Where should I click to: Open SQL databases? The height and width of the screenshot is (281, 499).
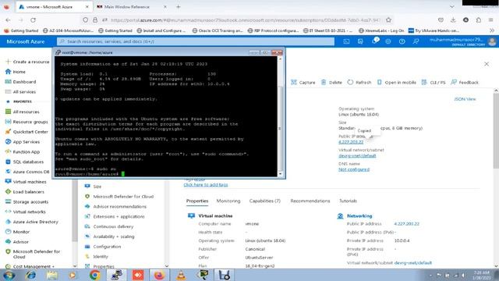click(x=24, y=162)
